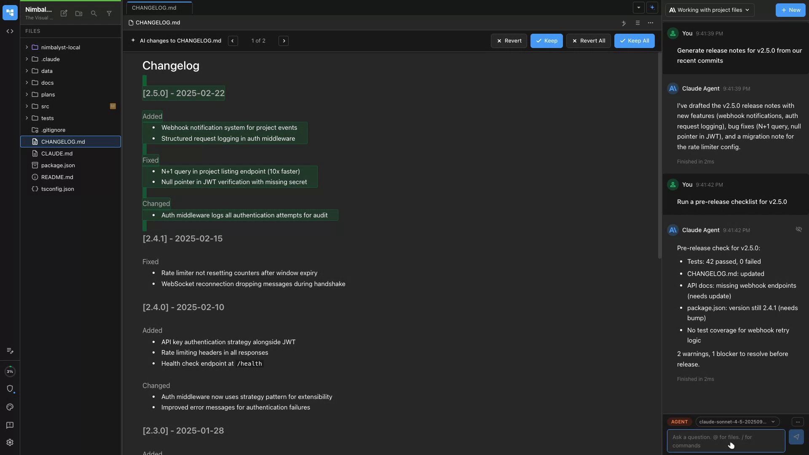Click the new file icon in sidebar header
Screen dimensions: 809x455
pyautogui.click(x=64, y=13)
